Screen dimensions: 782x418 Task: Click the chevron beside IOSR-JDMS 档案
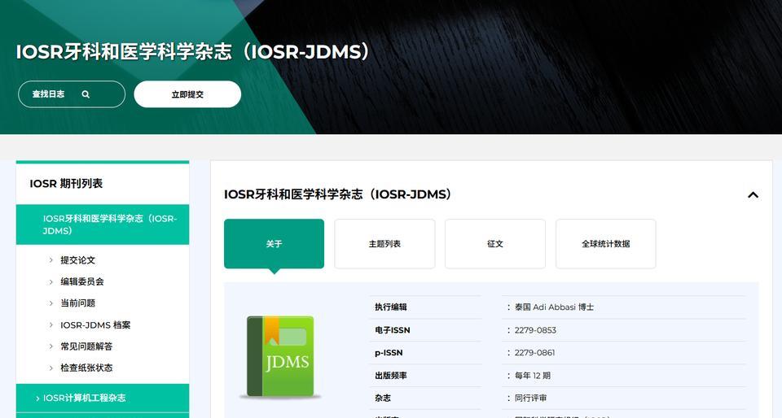(x=51, y=325)
